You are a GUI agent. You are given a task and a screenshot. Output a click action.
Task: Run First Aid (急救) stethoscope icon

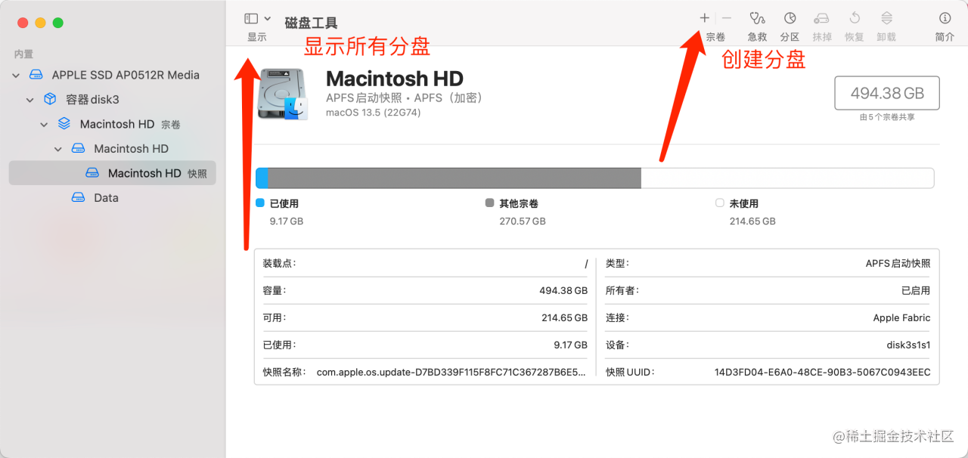(x=757, y=18)
